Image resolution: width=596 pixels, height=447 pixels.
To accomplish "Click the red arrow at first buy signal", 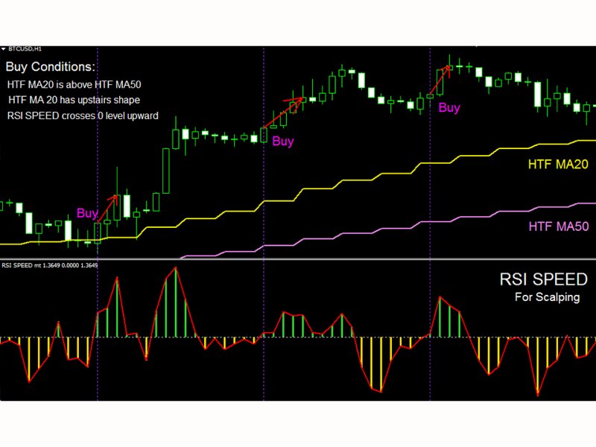I will coord(108,209).
